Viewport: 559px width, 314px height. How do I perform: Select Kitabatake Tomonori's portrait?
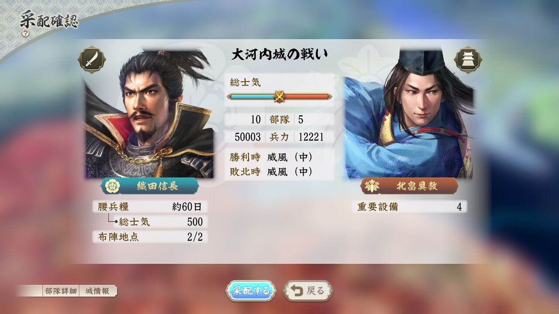click(x=408, y=113)
